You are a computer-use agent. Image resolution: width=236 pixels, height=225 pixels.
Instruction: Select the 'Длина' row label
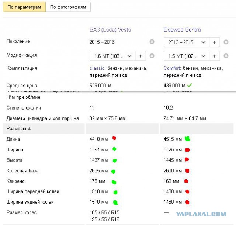pos(13,139)
